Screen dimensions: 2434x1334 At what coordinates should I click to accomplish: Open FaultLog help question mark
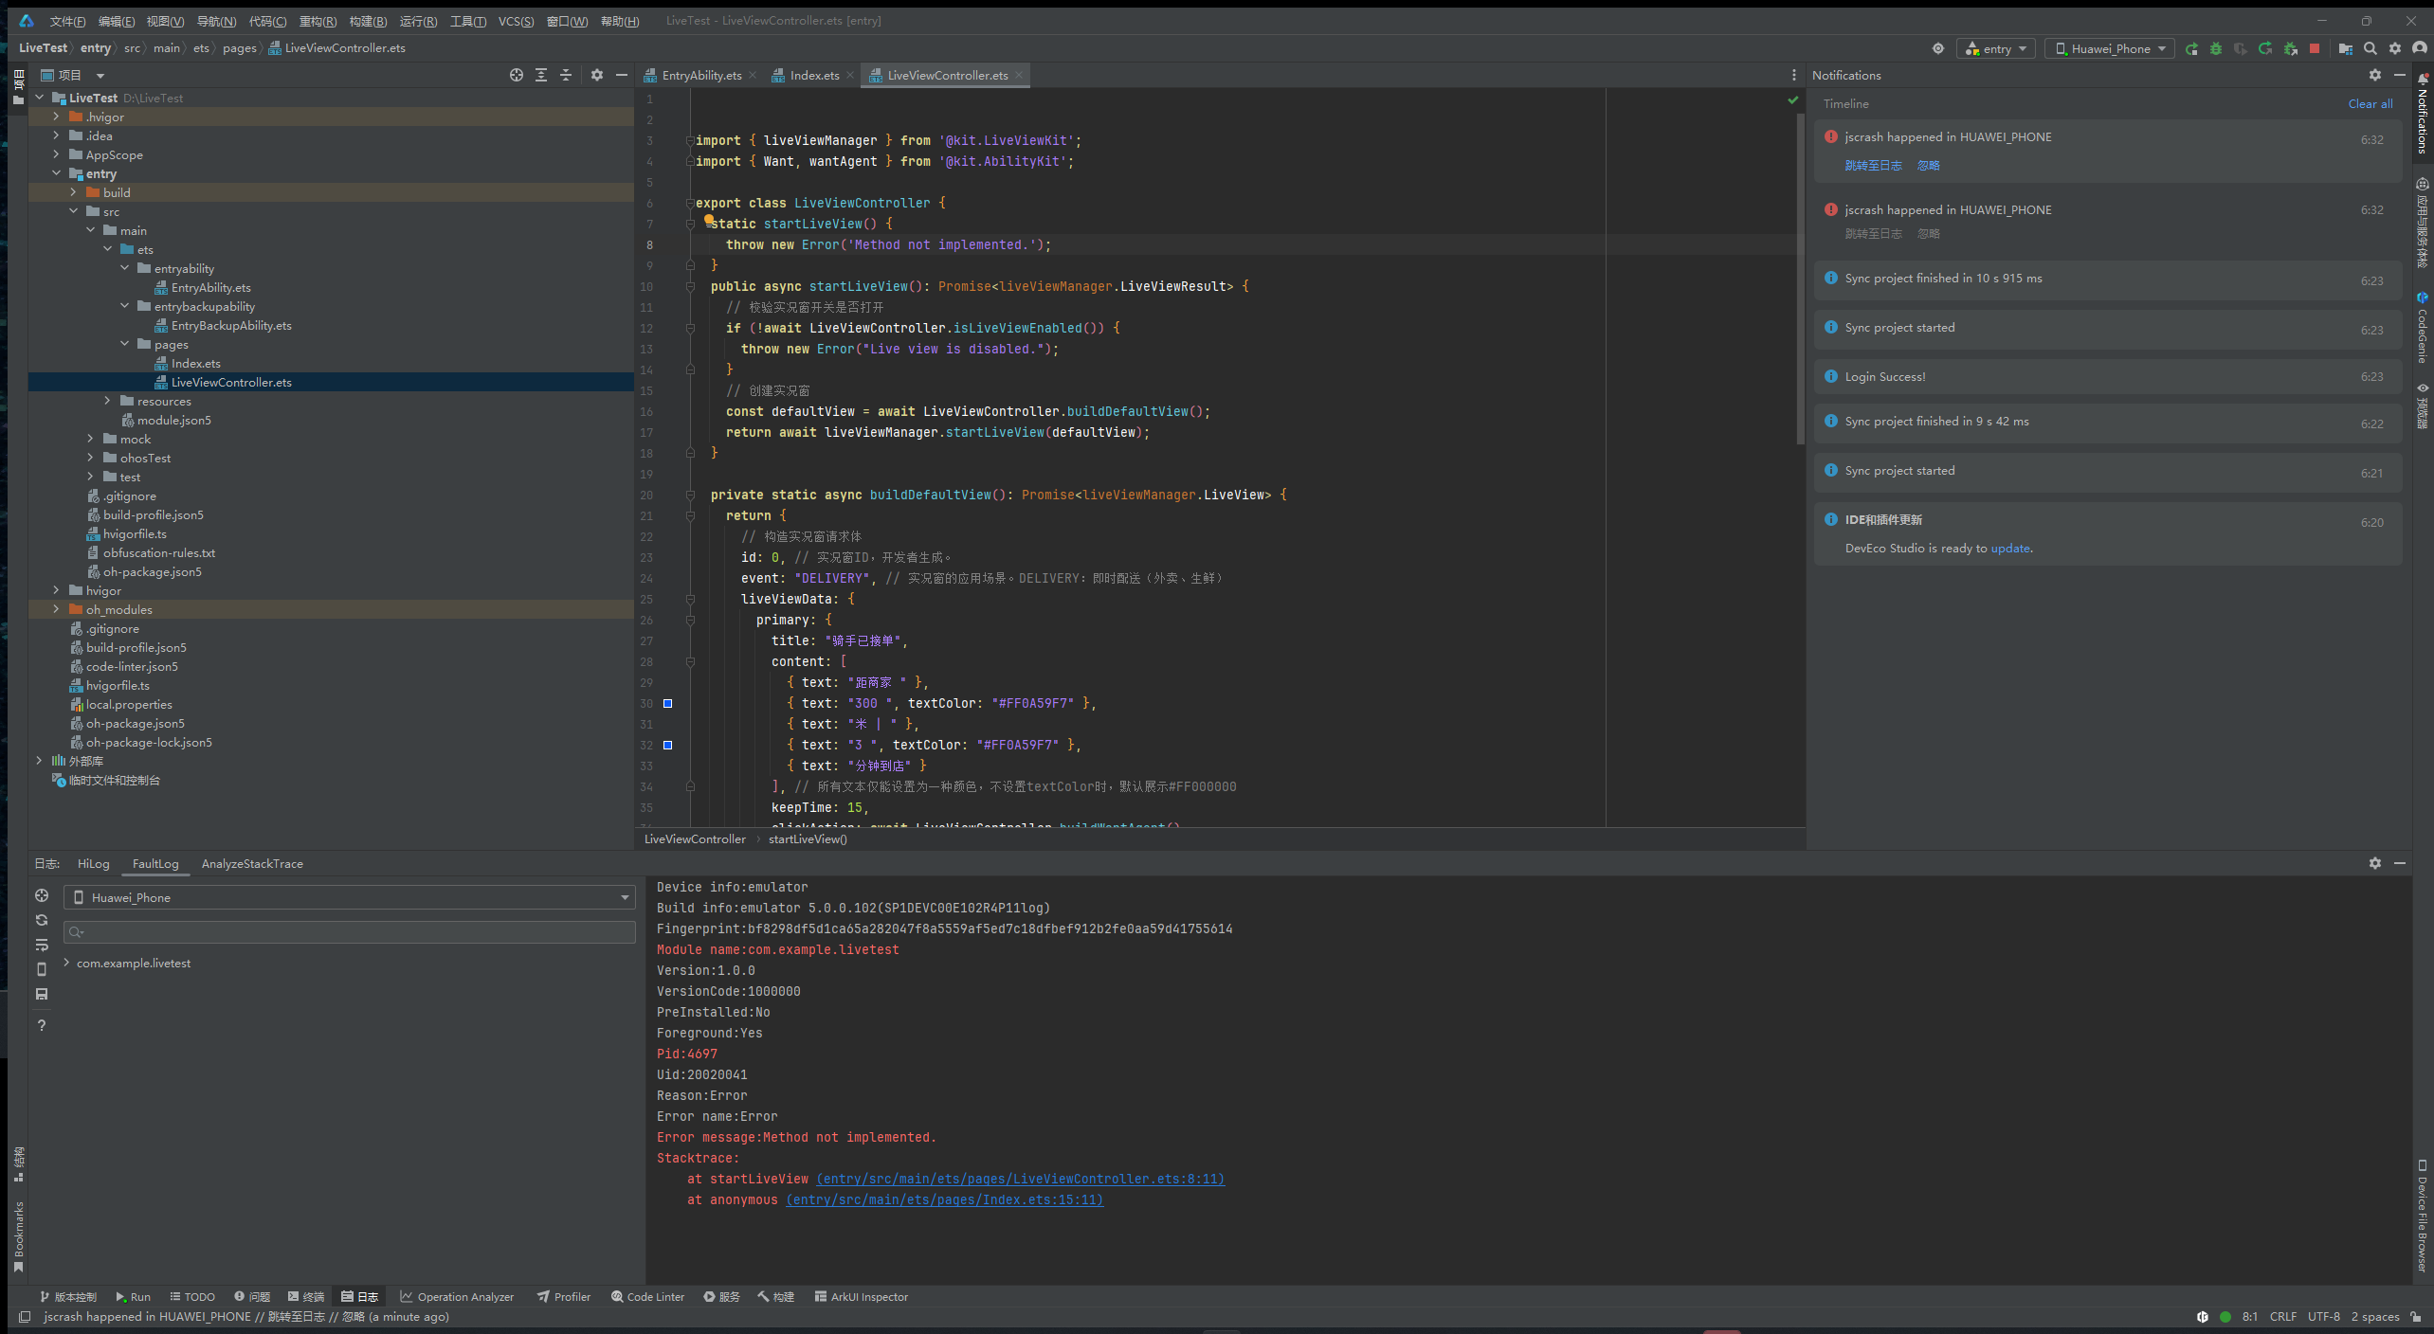coord(42,1025)
